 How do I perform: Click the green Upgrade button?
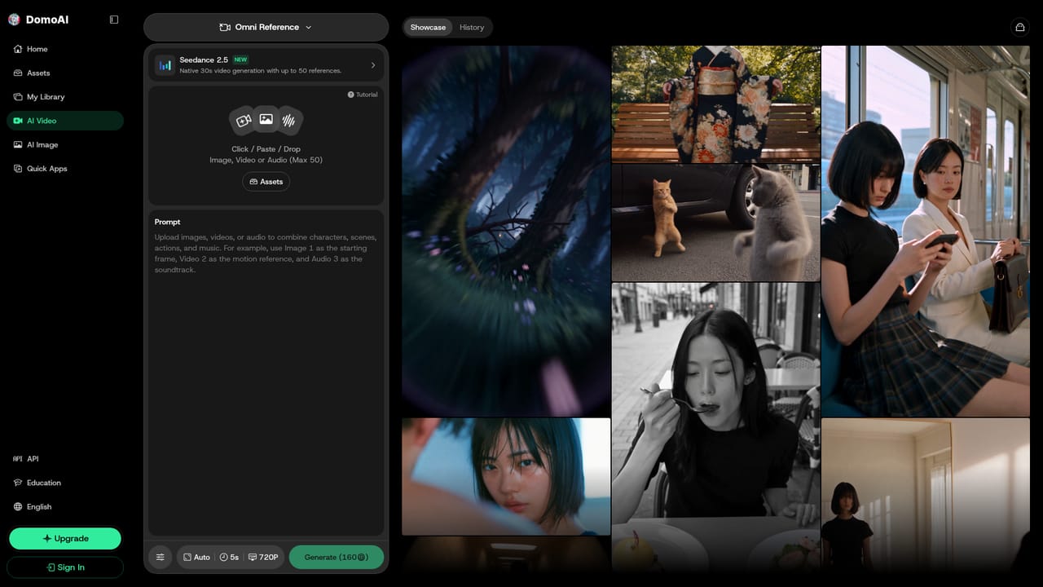[65, 538]
